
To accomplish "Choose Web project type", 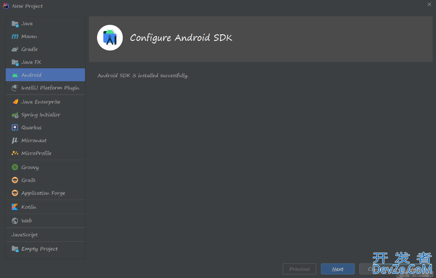I will pos(45,221).
